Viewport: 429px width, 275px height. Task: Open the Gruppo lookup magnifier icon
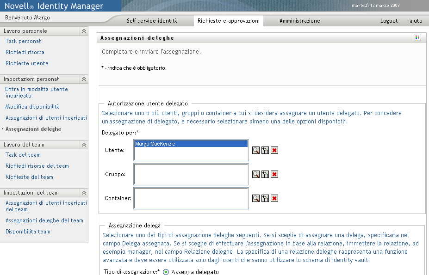tap(256, 174)
